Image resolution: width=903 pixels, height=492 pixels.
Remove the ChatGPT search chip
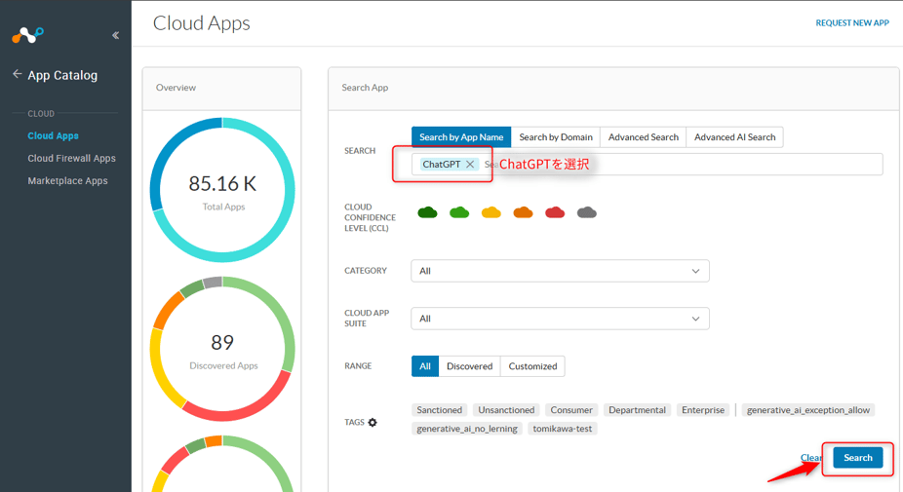[x=470, y=165]
